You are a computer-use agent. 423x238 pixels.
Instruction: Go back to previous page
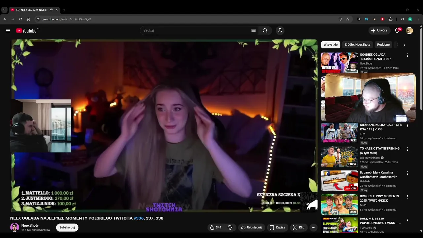[x=5, y=19]
